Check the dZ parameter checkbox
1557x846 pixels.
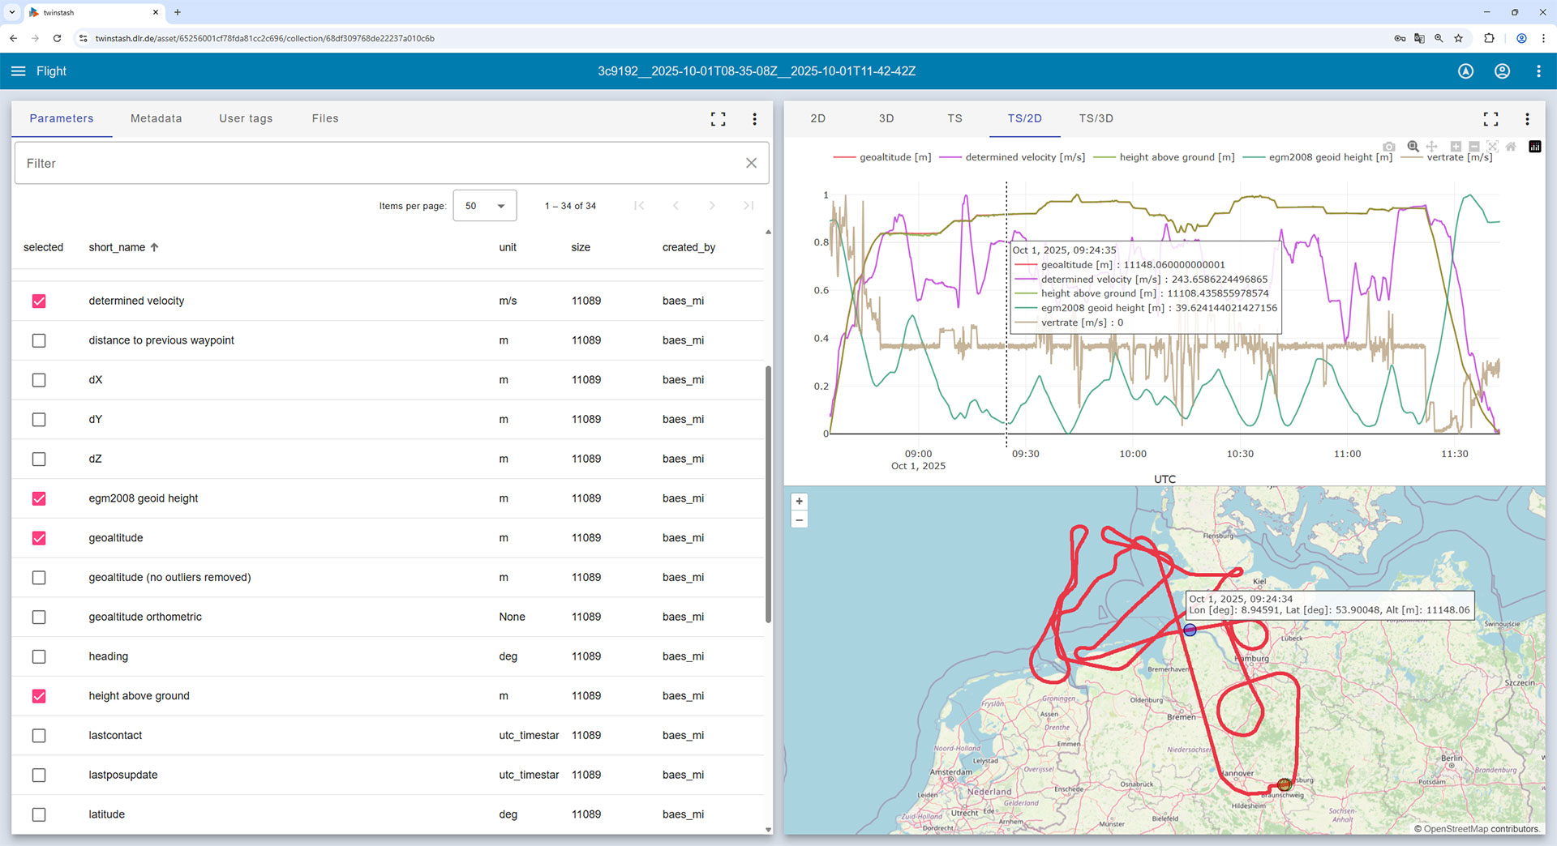pyautogui.click(x=39, y=459)
